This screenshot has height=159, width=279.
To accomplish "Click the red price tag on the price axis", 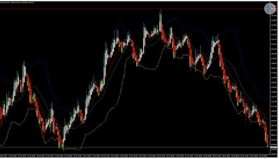I will click(x=274, y=9).
